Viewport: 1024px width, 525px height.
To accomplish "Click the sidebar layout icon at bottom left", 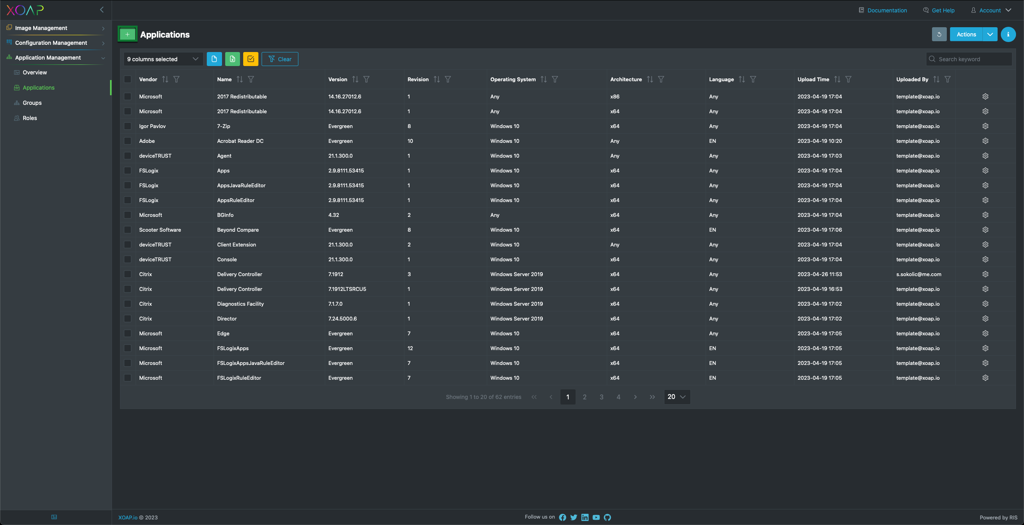I will pos(54,517).
